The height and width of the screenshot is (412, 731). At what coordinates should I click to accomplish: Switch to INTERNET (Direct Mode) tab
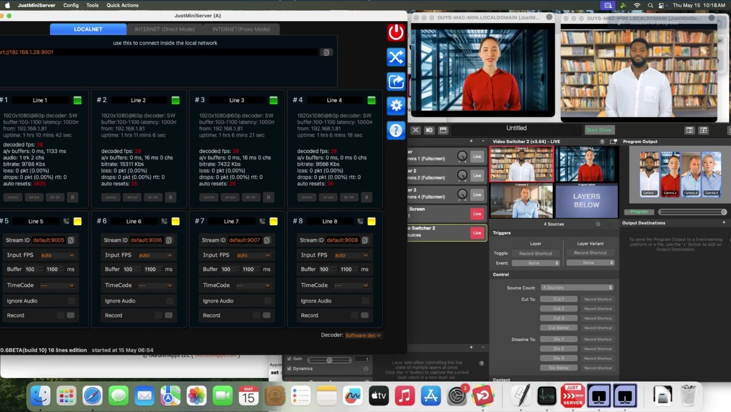click(164, 29)
